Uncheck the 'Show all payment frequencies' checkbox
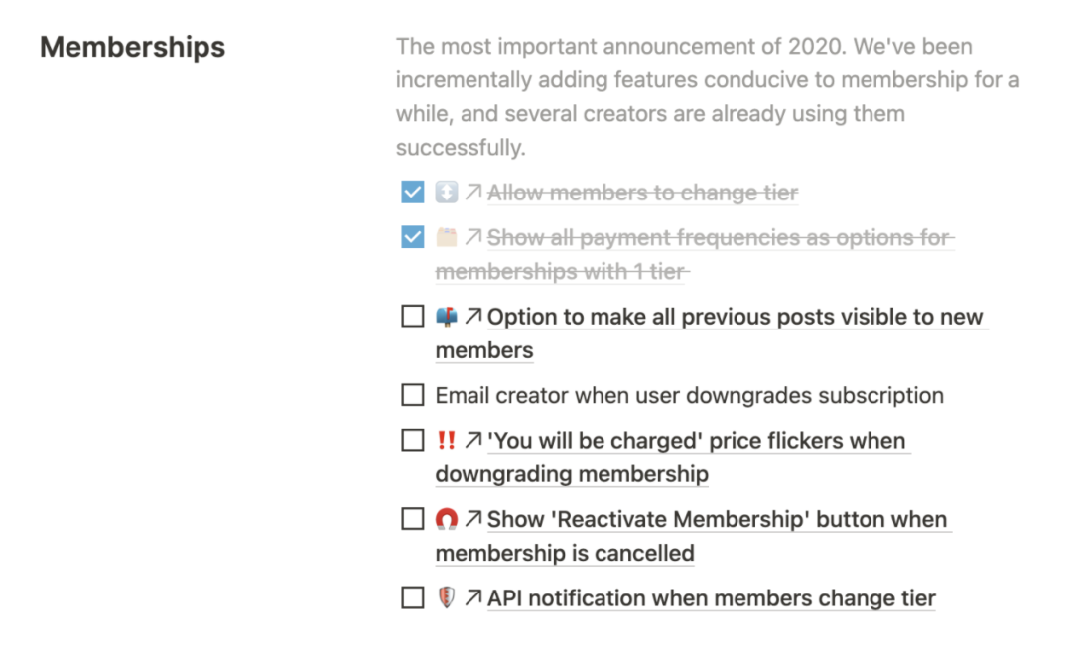 point(413,238)
